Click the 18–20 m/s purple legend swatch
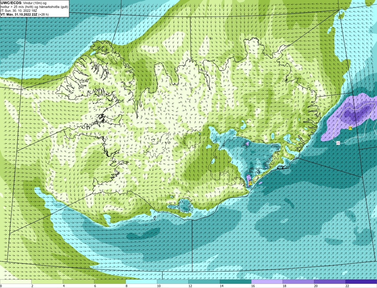 (x=298, y=282)
